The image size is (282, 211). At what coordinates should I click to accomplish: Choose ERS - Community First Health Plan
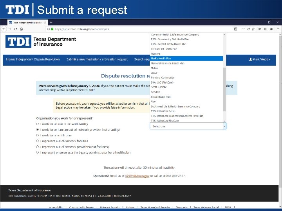tap(186, 39)
